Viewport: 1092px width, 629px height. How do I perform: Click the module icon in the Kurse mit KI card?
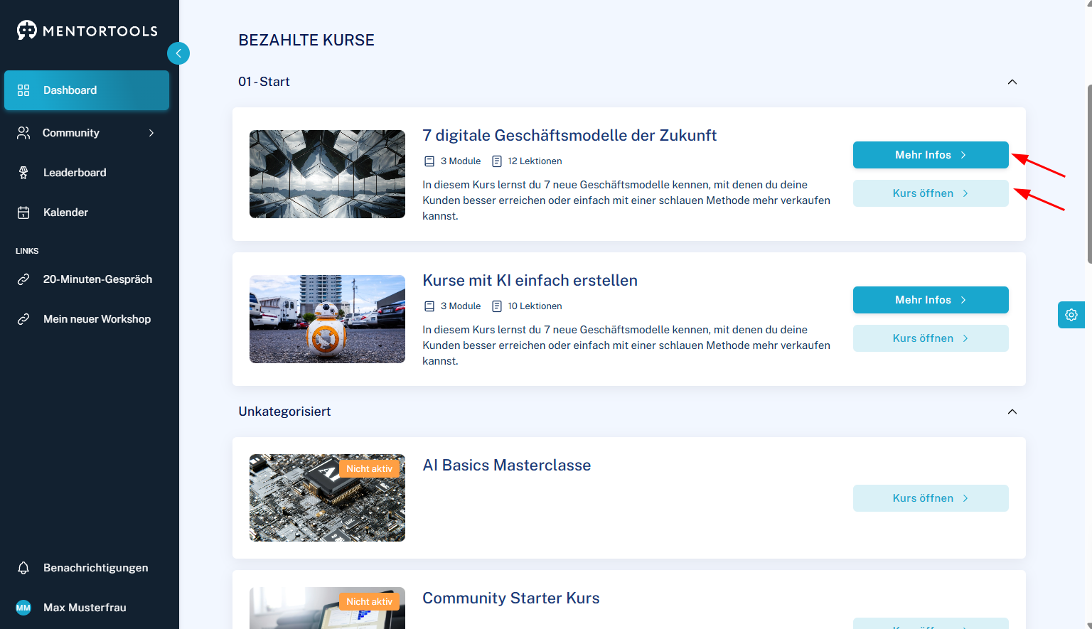pos(429,306)
